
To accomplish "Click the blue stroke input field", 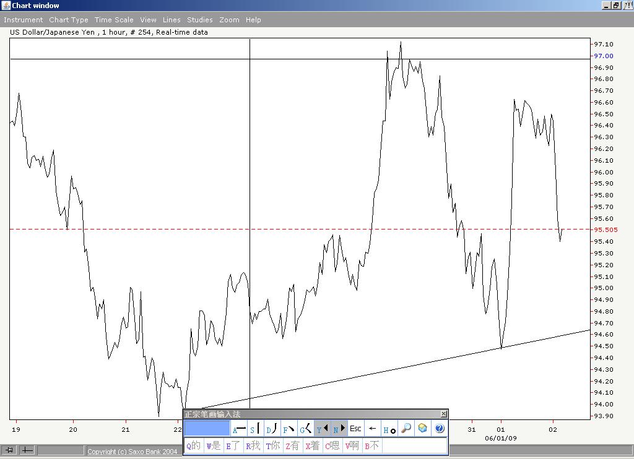I will click(207, 429).
